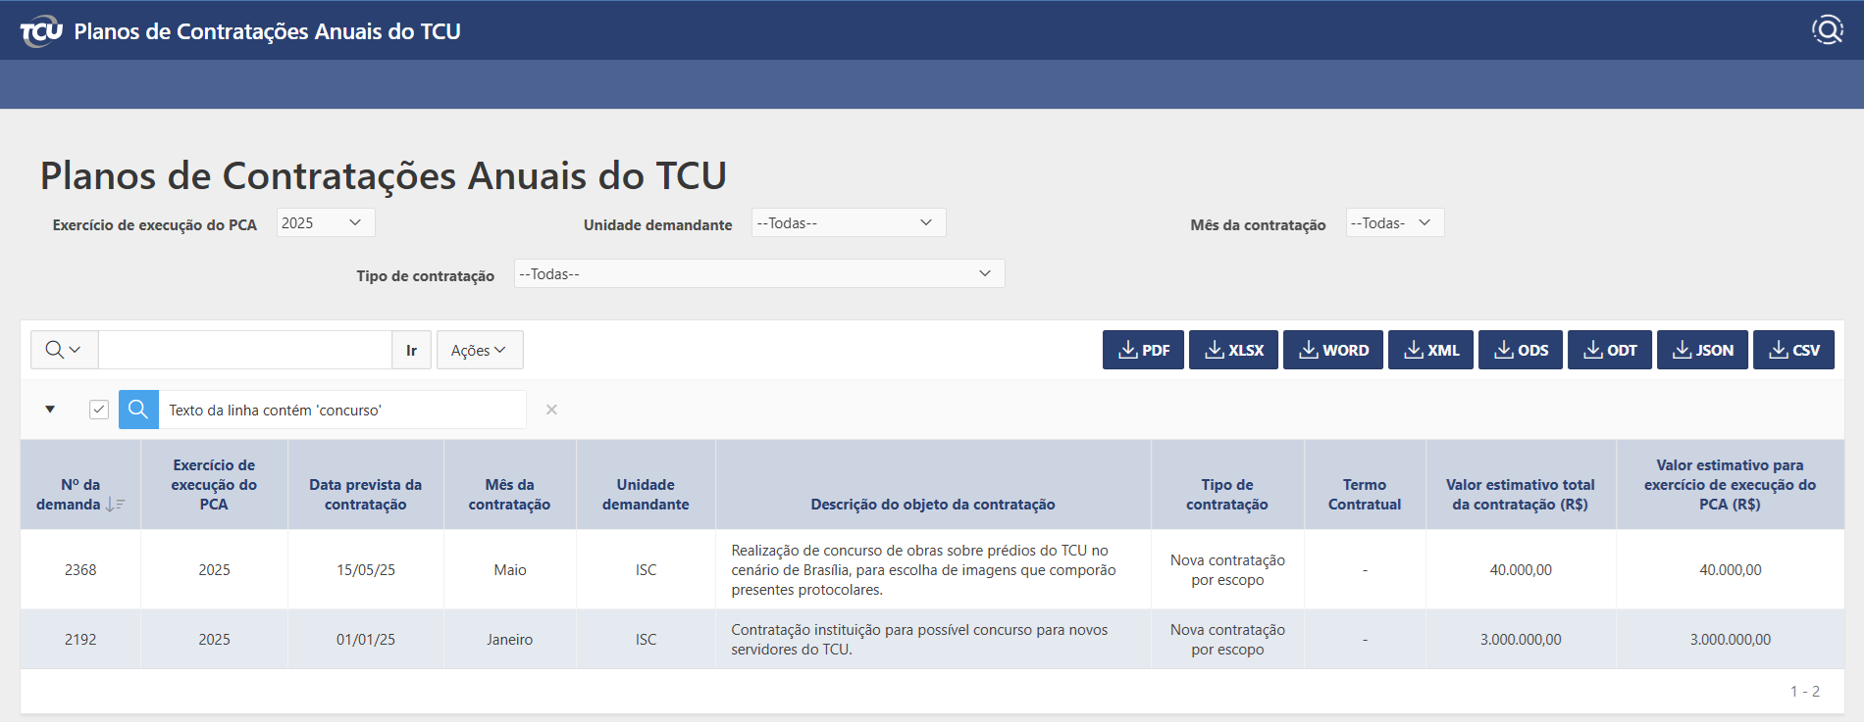Image resolution: width=1864 pixels, height=726 pixels.
Task: Download report as JSON
Action: point(1702,350)
